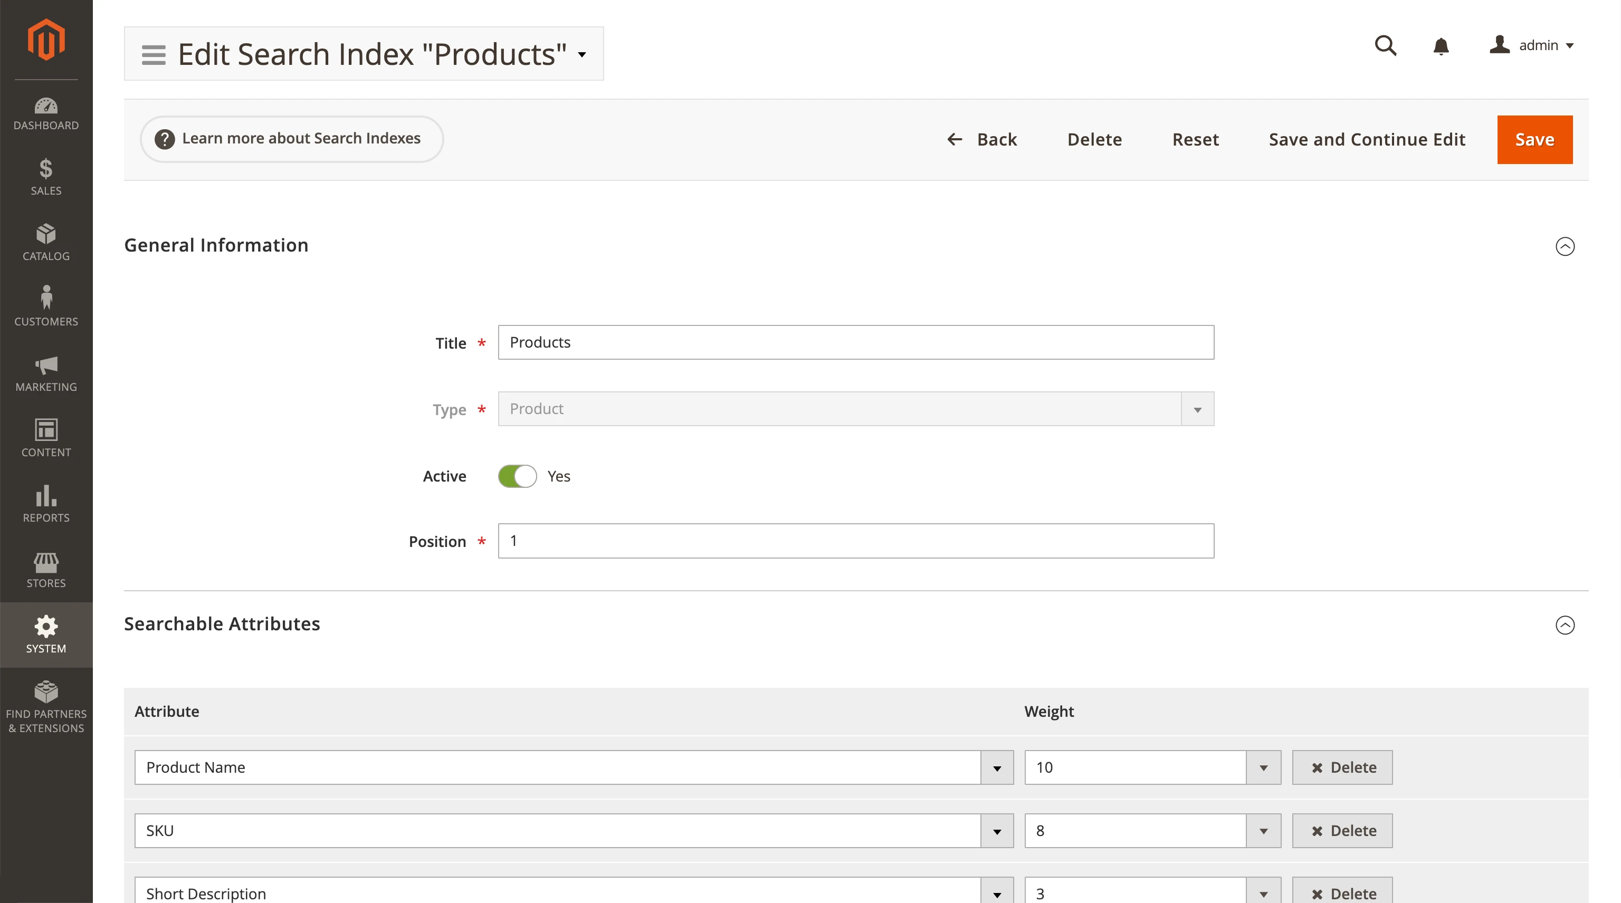This screenshot has height=903, width=1621.
Task: Collapse the General Information section
Action: pyautogui.click(x=1565, y=246)
